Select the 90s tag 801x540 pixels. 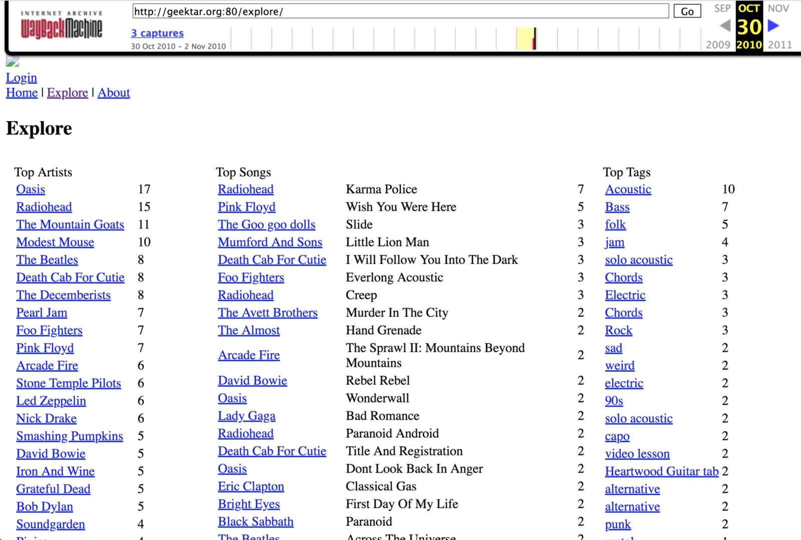(x=614, y=401)
